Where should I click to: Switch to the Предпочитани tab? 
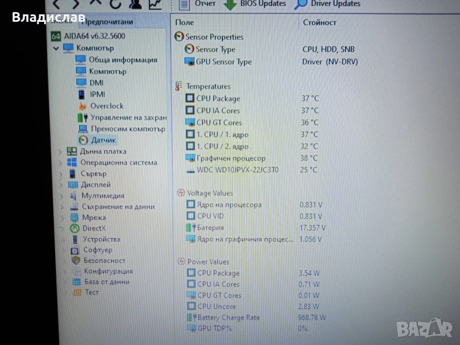(x=107, y=22)
